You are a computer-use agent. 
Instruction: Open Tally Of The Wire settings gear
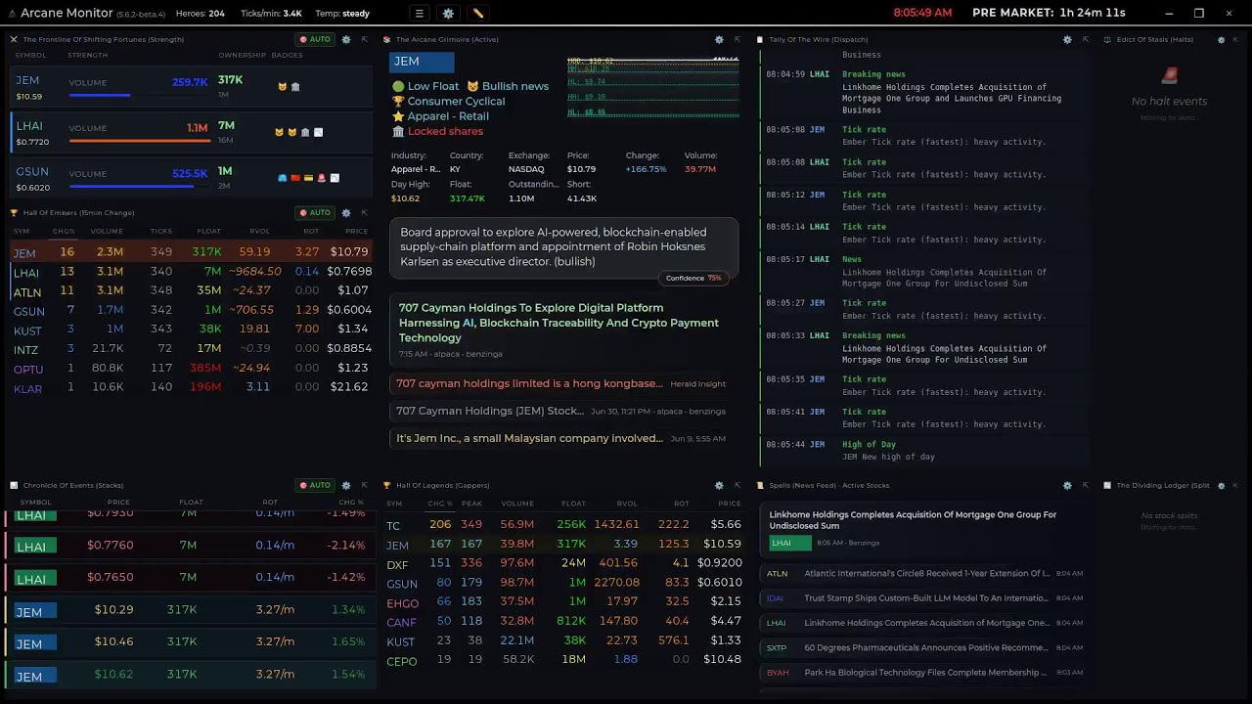(x=1067, y=39)
